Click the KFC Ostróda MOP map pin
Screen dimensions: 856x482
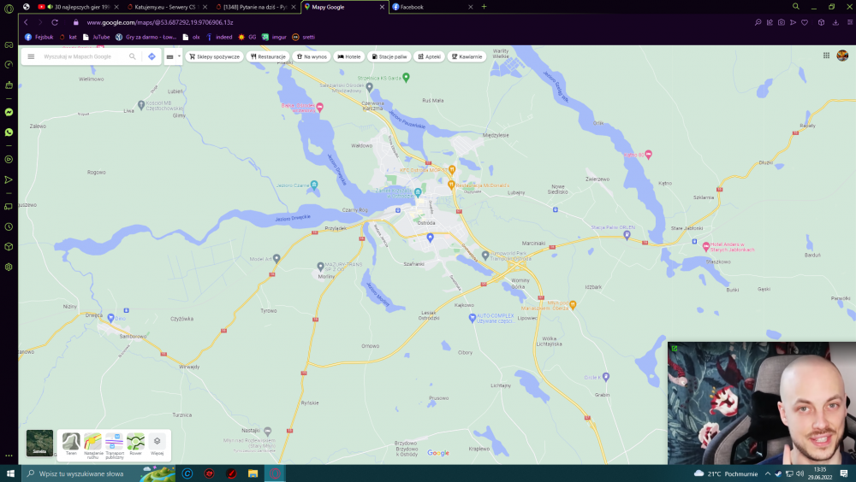tap(451, 169)
